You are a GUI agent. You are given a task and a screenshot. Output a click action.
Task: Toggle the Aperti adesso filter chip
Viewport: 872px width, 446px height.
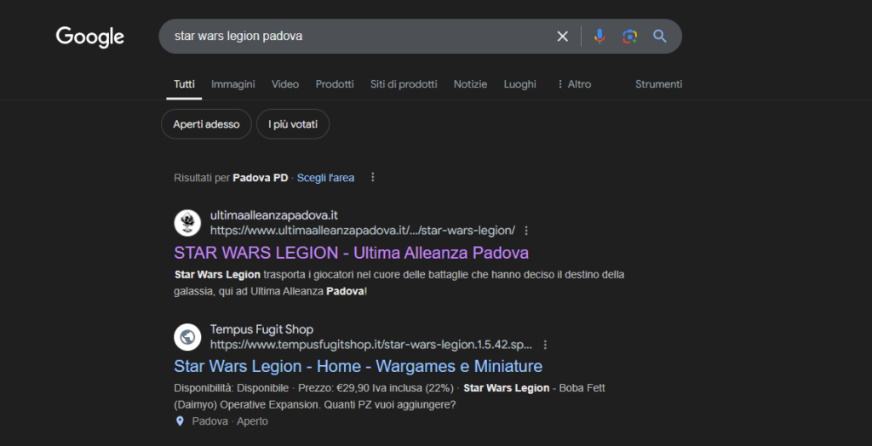point(206,124)
